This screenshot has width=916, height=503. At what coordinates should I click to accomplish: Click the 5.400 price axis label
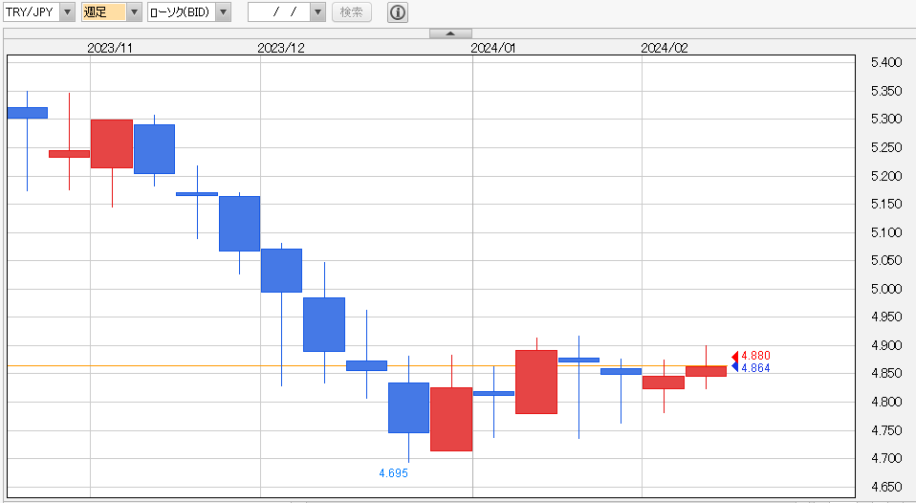(886, 62)
